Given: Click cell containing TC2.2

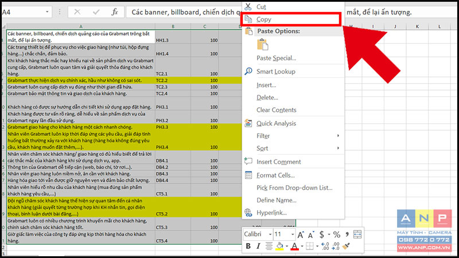Looking at the screenshot, I should 173,80.
